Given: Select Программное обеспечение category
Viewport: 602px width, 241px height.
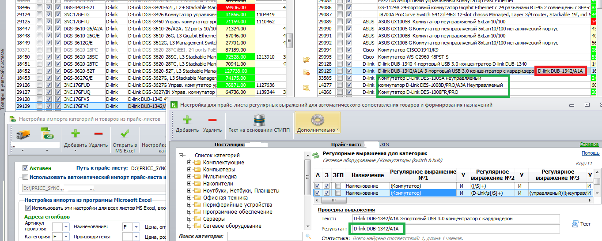Looking at the screenshot, I should pos(238,212).
